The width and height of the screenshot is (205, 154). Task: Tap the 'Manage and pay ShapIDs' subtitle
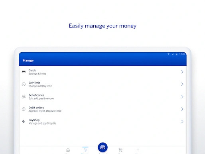[x=42, y=123]
